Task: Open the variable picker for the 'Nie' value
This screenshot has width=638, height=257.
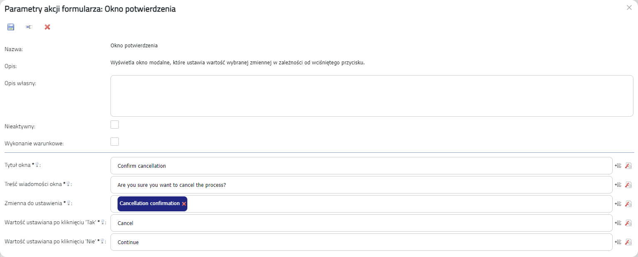Action: (618, 242)
